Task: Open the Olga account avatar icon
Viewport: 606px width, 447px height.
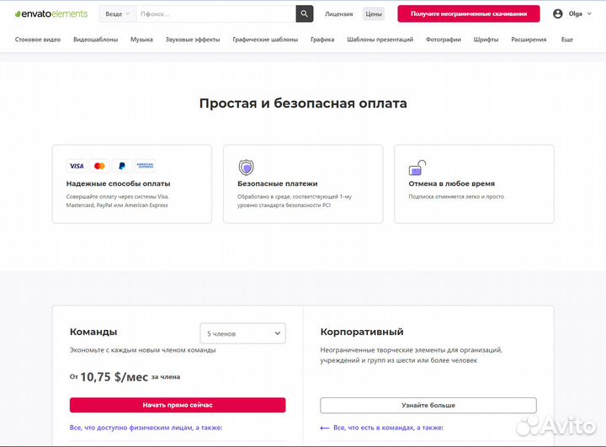Action: click(558, 14)
